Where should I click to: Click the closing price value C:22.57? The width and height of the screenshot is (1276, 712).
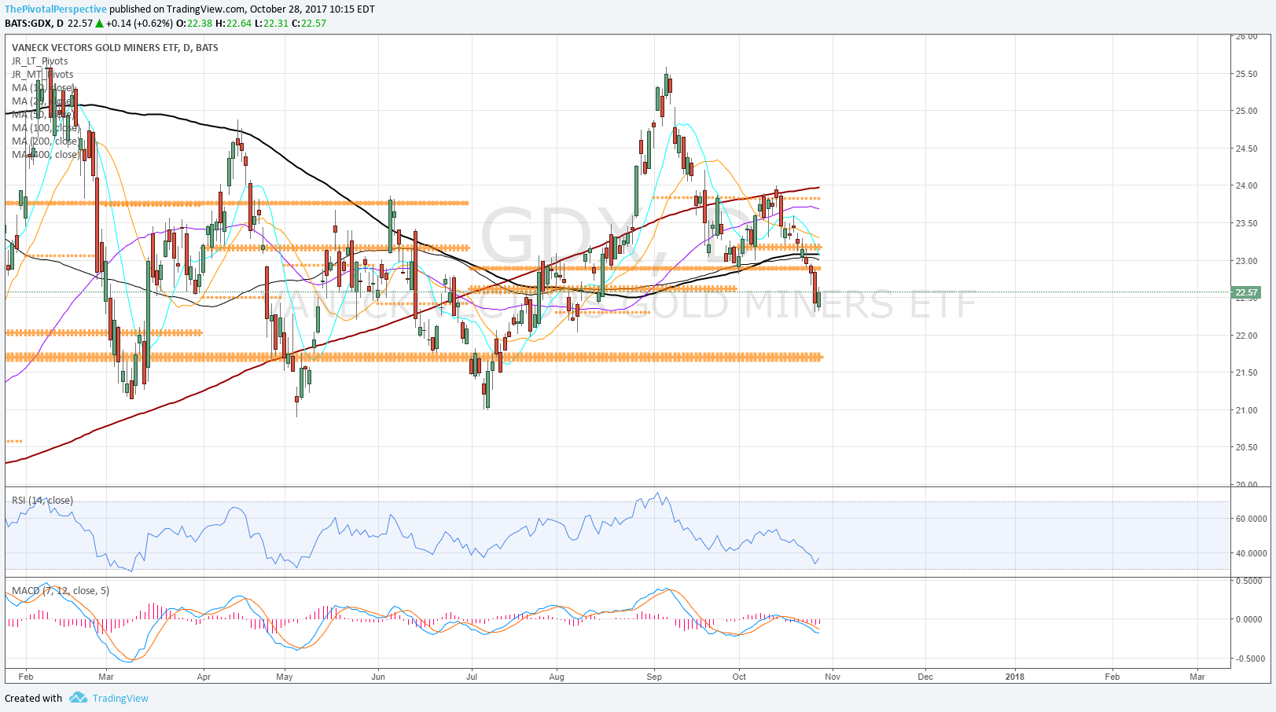point(309,23)
